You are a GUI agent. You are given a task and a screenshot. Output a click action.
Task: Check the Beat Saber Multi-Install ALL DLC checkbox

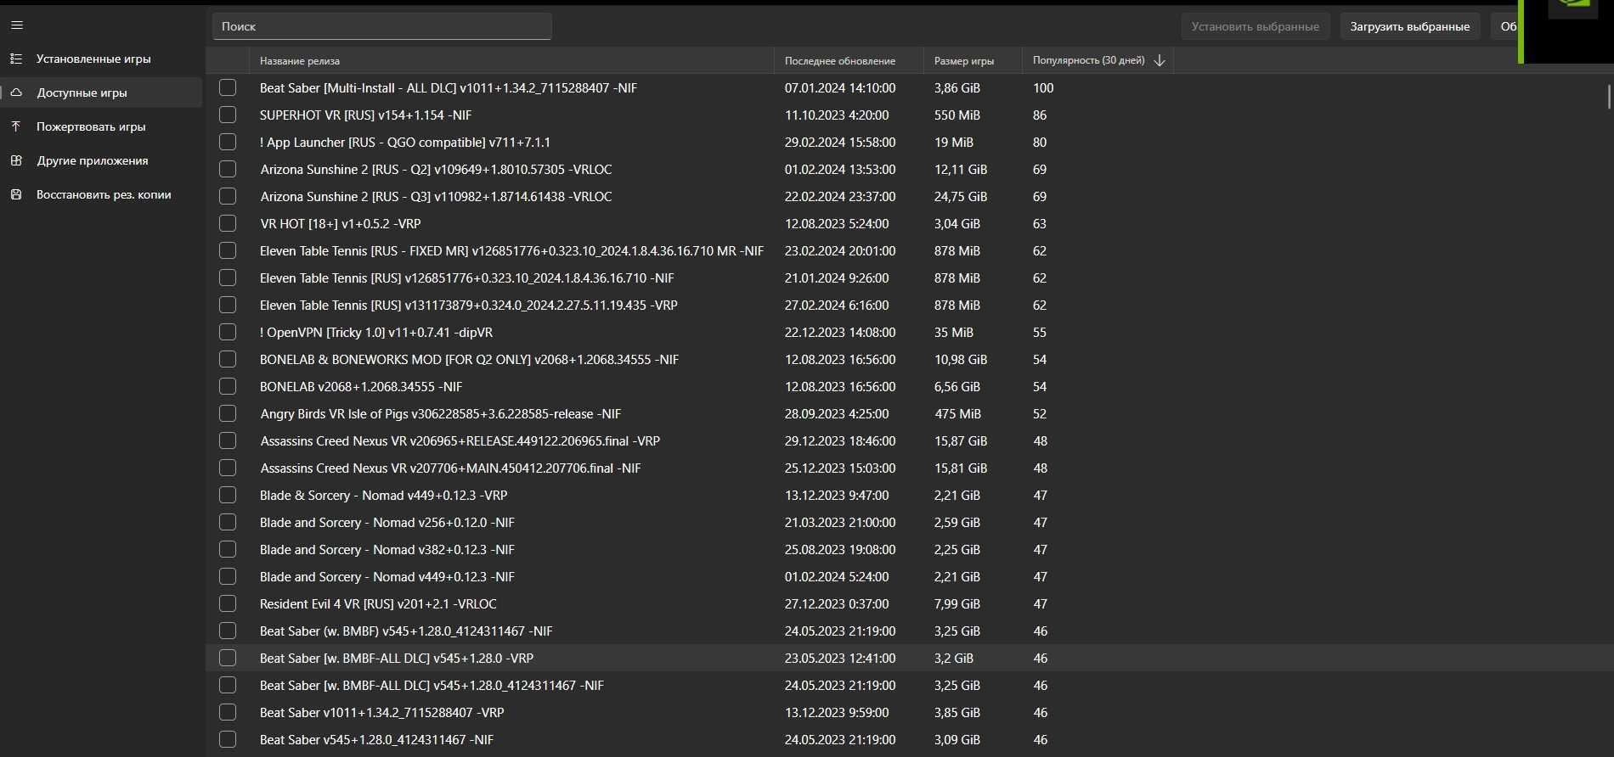tap(228, 87)
